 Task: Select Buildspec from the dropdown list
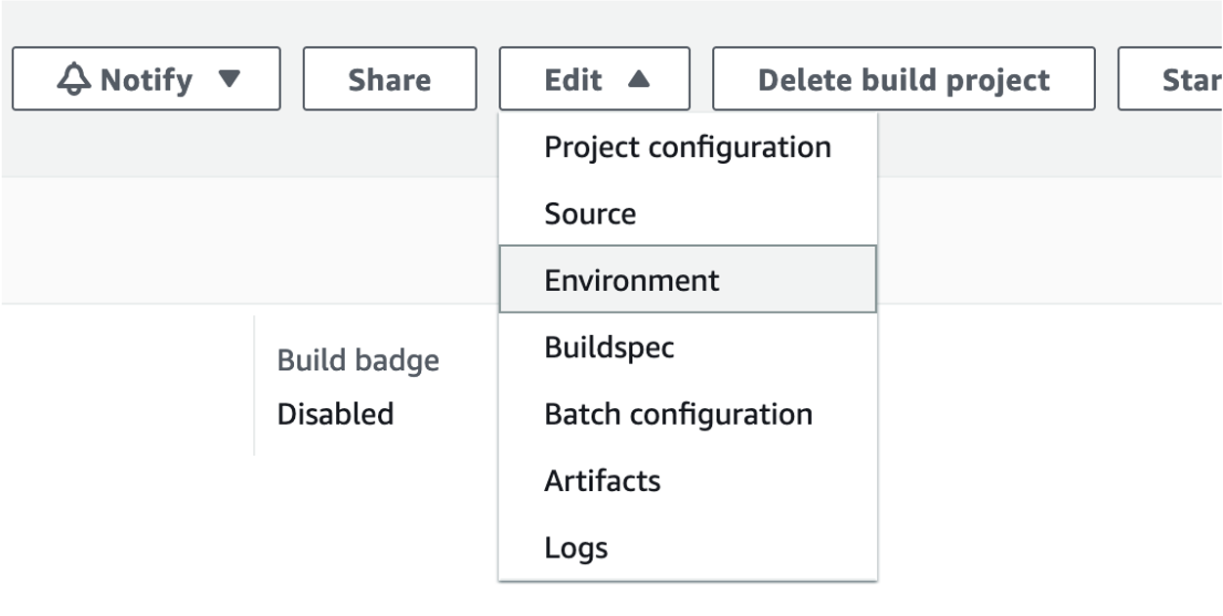(x=610, y=348)
